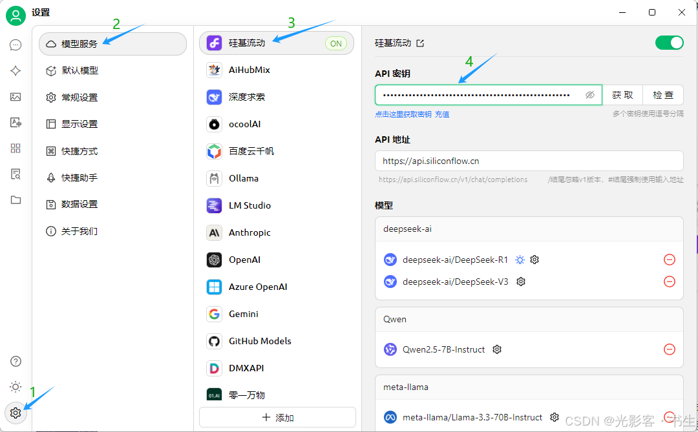Open the image painting sidebar icon
The height and width of the screenshot is (432, 698).
click(16, 97)
